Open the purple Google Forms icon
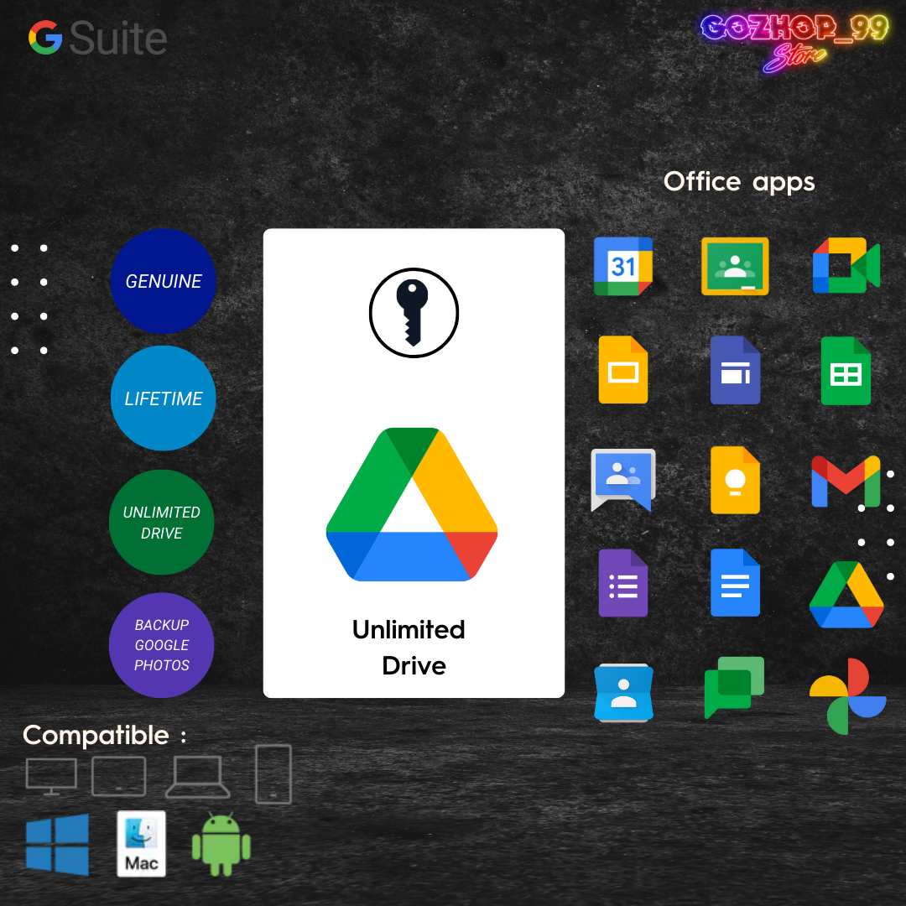Image resolution: width=906 pixels, height=906 pixels. (622, 583)
